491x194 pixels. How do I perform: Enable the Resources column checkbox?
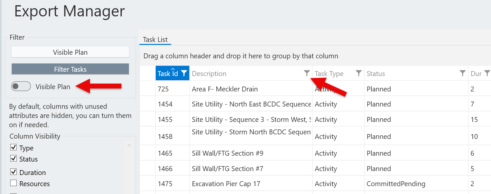click(x=13, y=183)
